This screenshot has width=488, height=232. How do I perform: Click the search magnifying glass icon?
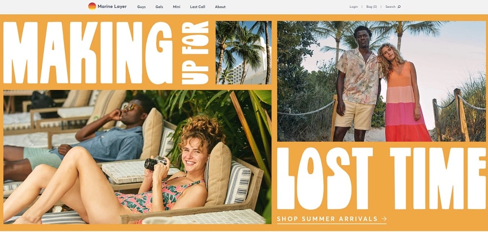(399, 6)
